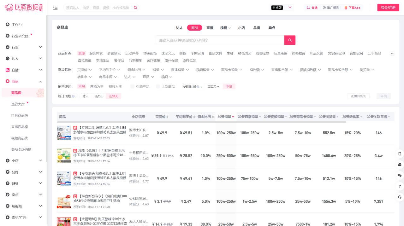Open the 下载App link
The height and width of the screenshot is (226, 404).
(352, 8)
